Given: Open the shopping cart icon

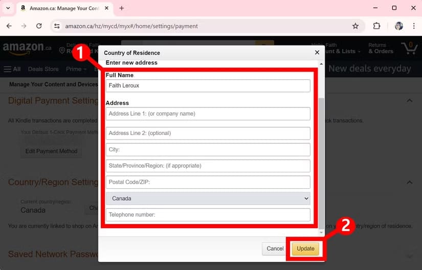Looking at the screenshot, I should (409, 49).
